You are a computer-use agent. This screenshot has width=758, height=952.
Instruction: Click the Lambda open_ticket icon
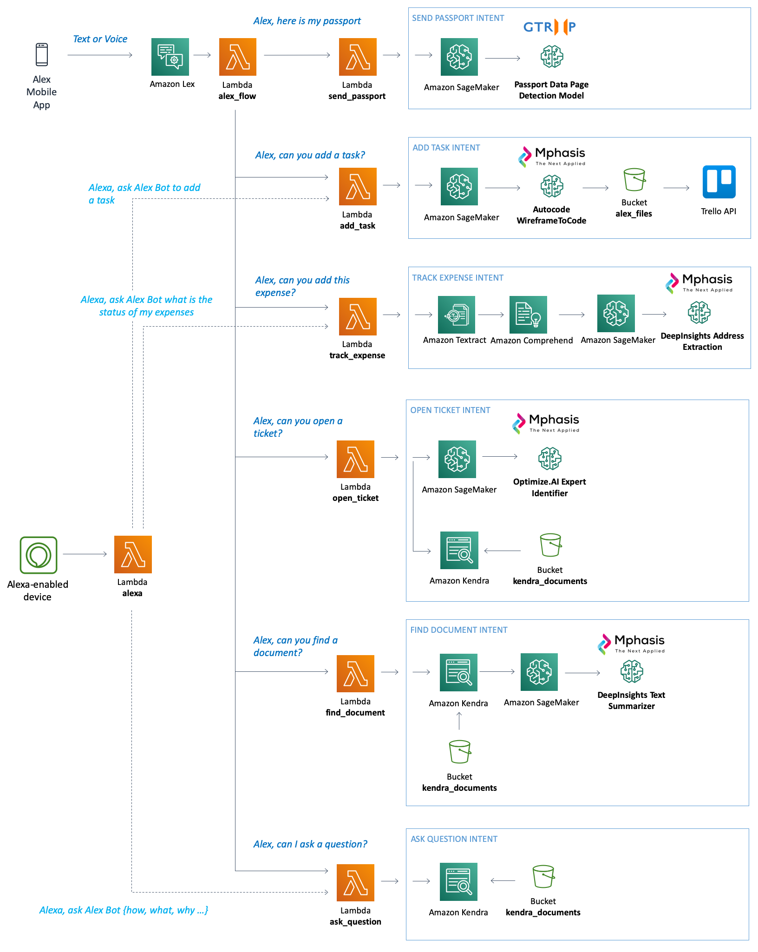[x=355, y=459]
